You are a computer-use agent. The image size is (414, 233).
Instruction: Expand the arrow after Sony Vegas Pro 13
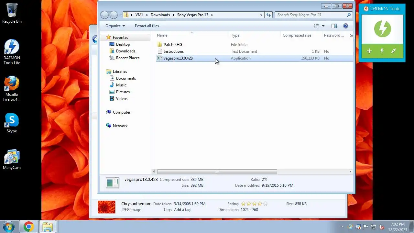(x=212, y=15)
